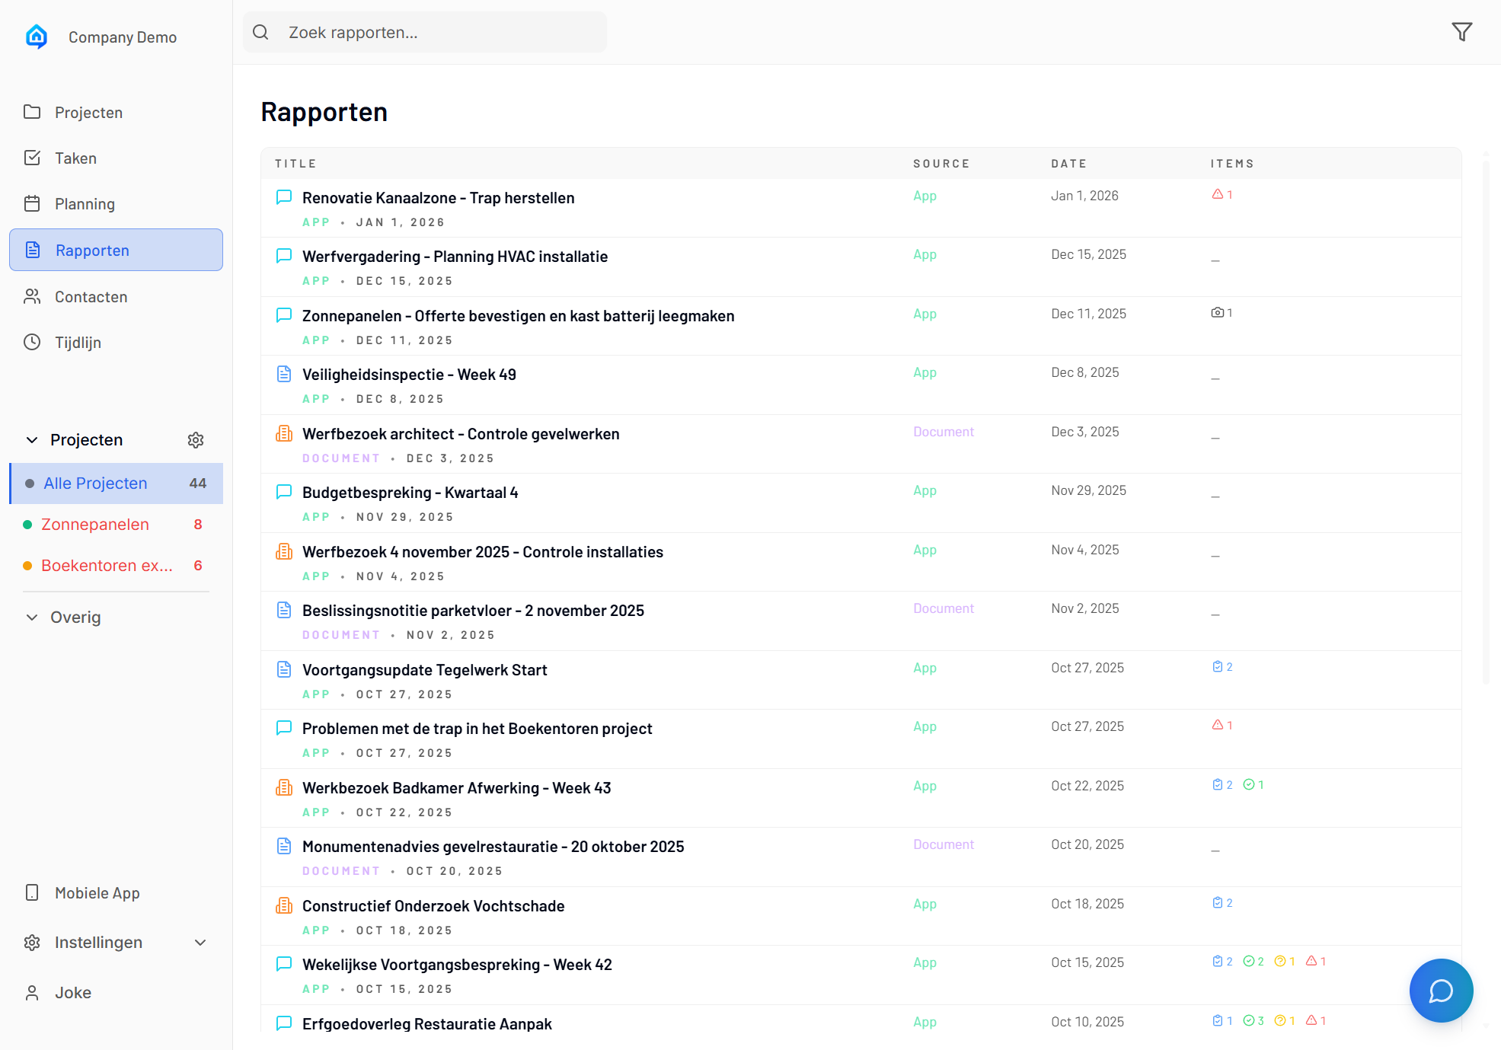Expand the Overig section
The width and height of the screenshot is (1501, 1050).
pyautogui.click(x=32, y=618)
